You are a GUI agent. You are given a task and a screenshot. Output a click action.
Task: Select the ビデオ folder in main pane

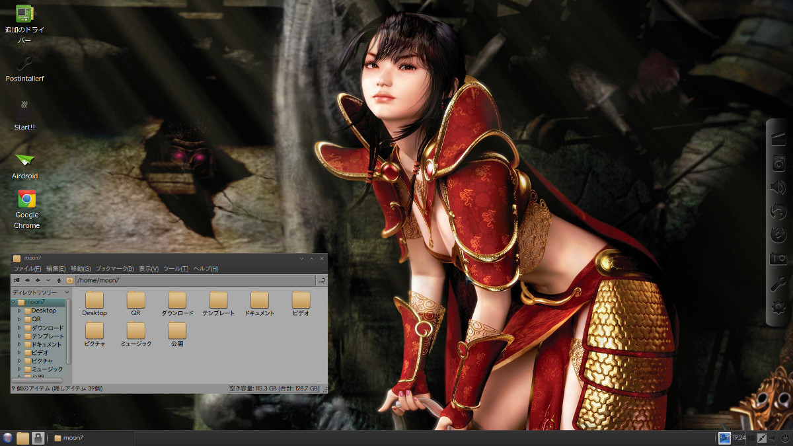pyautogui.click(x=301, y=304)
